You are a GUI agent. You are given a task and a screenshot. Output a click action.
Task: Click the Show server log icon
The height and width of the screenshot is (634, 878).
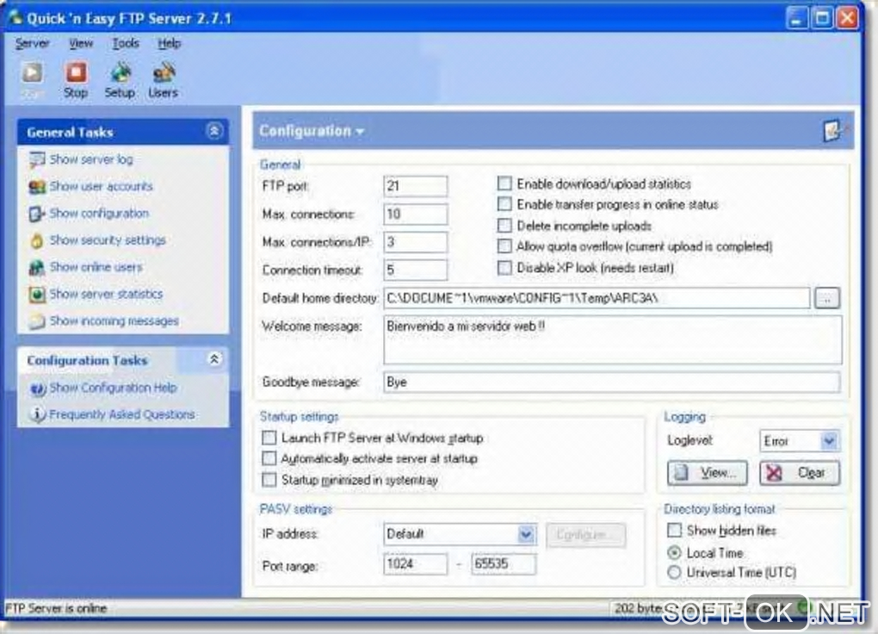point(37,159)
